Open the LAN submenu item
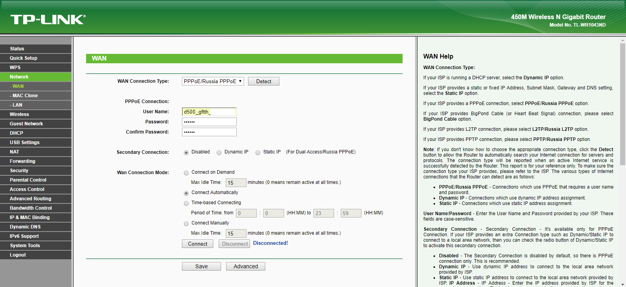This screenshot has height=287, width=626. pos(36,105)
